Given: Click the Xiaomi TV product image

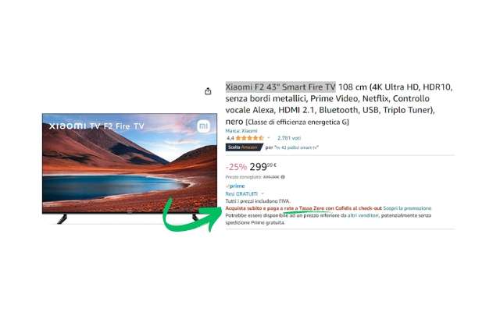Looking at the screenshot, I should (x=130, y=168).
